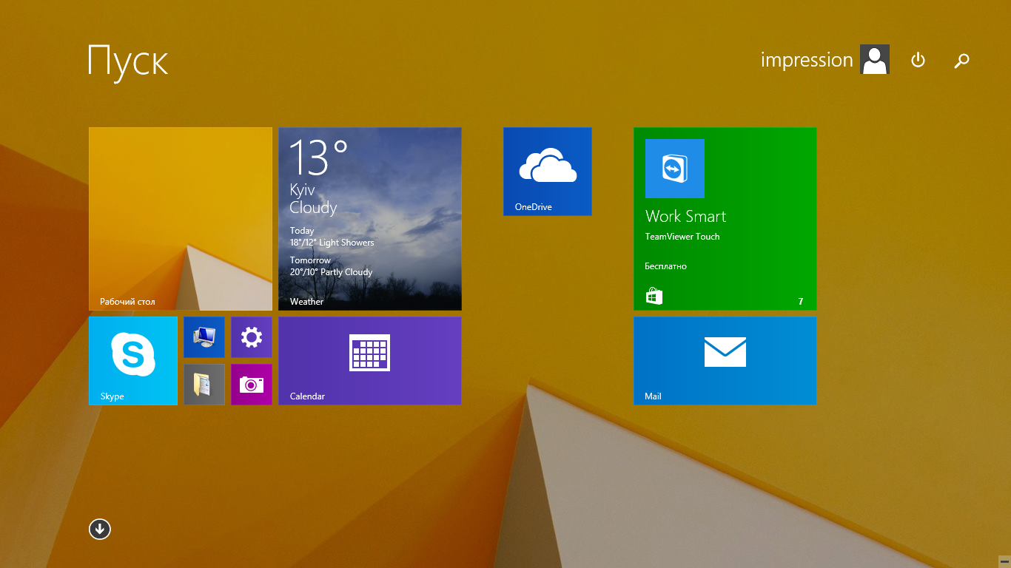Open the OneDrive tile
This screenshot has width=1011, height=568.
(548, 172)
